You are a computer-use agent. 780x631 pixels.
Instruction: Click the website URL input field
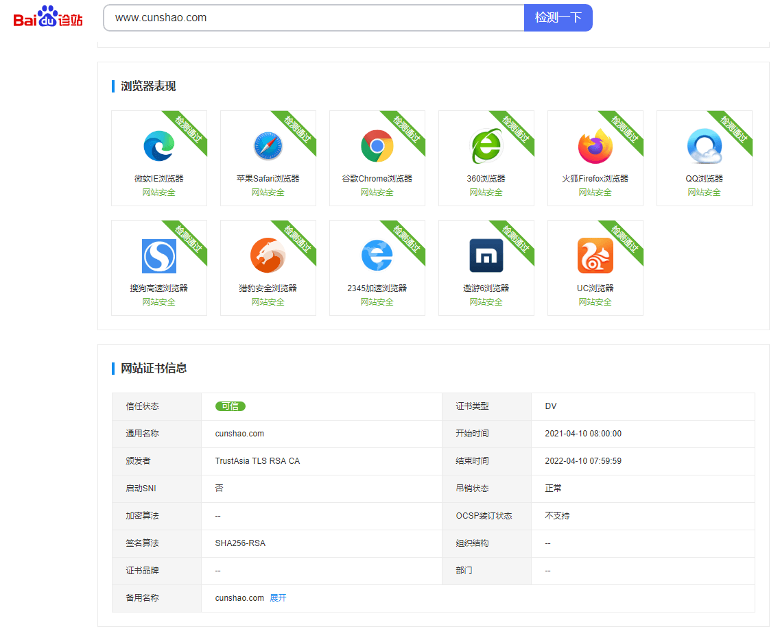(312, 18)
